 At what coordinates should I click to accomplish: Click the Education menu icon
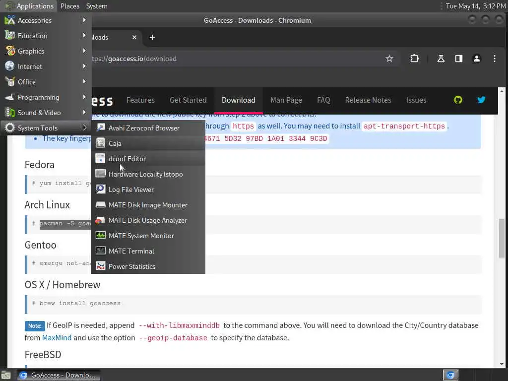pos(10,36)
